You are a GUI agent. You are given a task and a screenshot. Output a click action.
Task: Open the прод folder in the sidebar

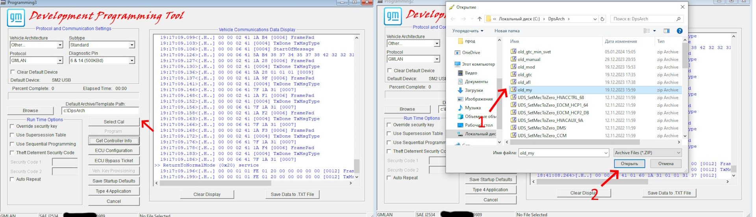pyautogui.click(x=467, y=41)
